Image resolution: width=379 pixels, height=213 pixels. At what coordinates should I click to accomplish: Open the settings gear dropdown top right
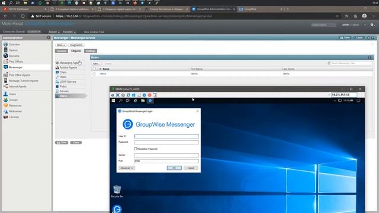(x=372, y=25)
